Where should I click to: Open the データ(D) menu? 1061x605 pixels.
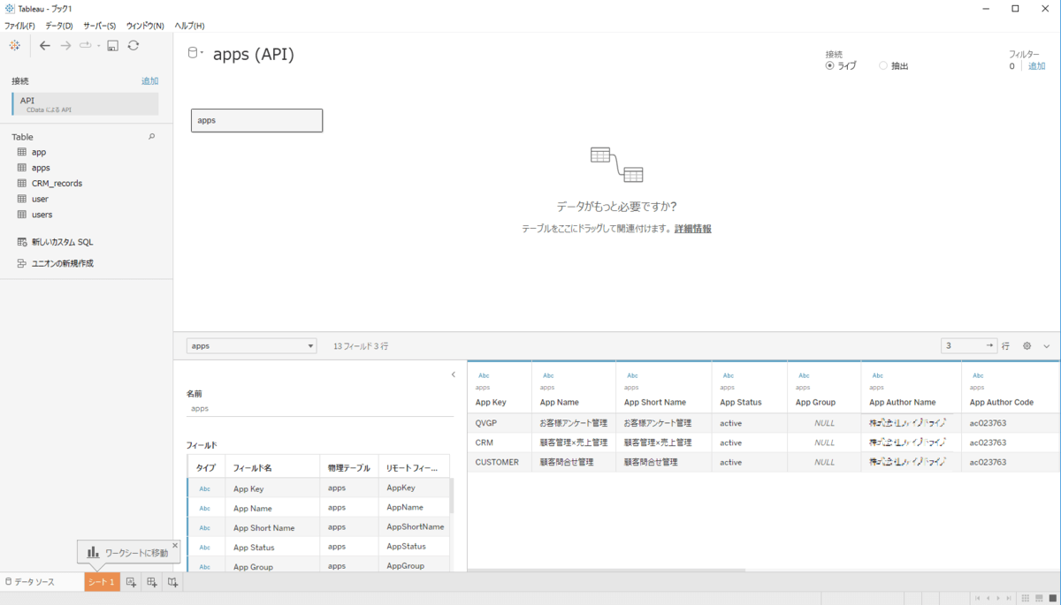tap(59, 26)
